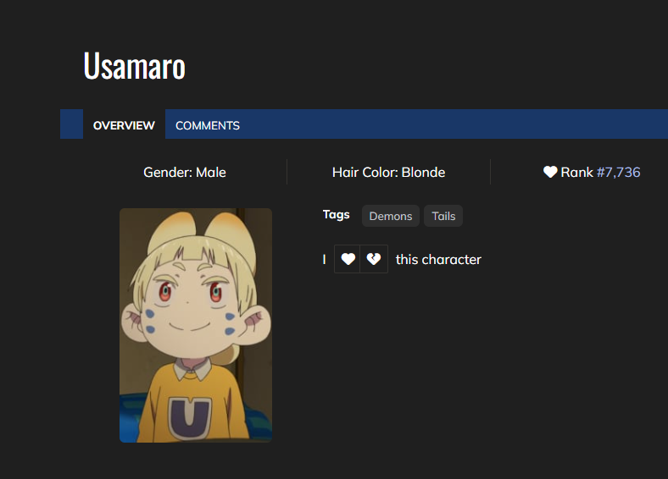Image resolution: width=668 pixels, height=479 pixels.
Task: Click the Hair Color: Blonde text
Action: coord(388,172)
